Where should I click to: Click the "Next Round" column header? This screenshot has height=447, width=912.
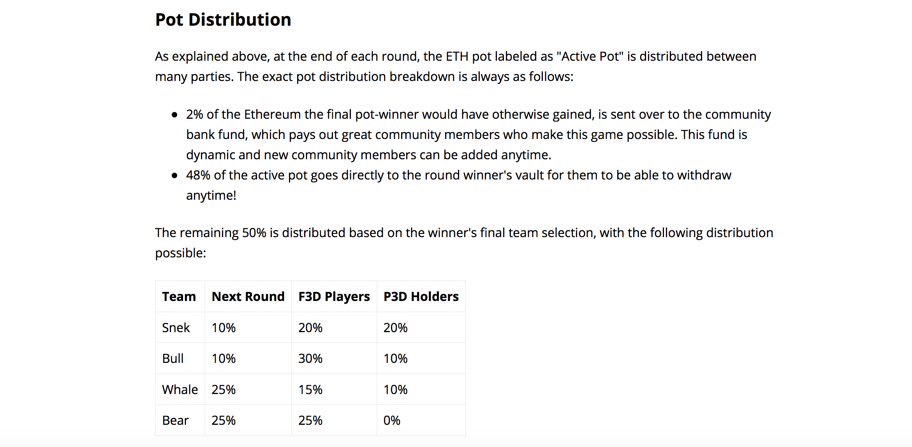(248, 297)
